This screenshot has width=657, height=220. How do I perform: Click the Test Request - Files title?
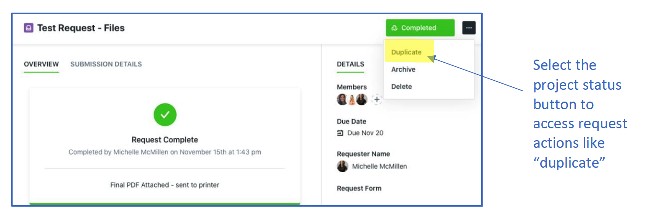coord(81,28)
